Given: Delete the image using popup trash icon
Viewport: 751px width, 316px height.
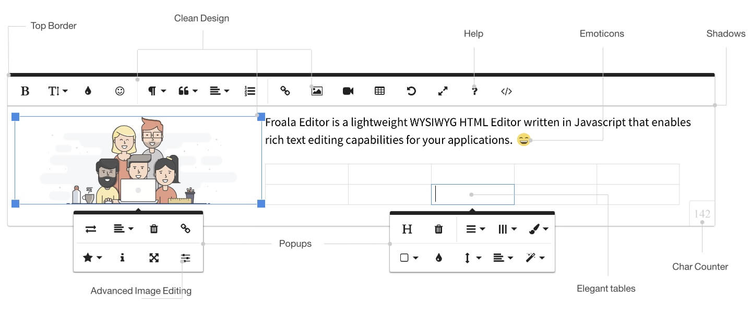Looking at the screenshot, I should tap(153, 229).
